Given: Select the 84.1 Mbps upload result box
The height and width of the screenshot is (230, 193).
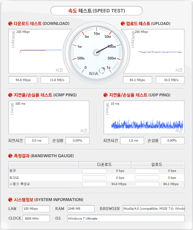Looking at the screenshot, I should click(138, 80).
